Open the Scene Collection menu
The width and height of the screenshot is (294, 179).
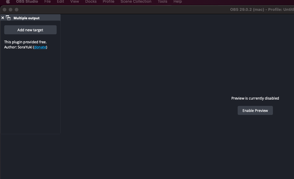[x=136, y=2]
